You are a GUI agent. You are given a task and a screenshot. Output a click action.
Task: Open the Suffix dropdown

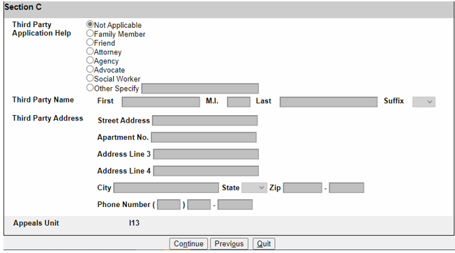click(x=424, y=102)
